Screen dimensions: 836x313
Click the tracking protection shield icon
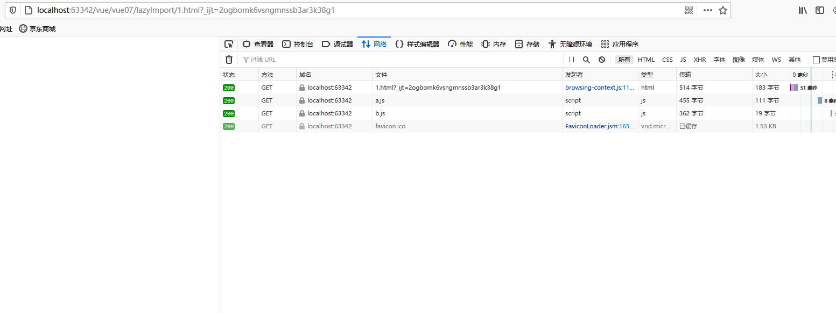[x=13, y=10]
